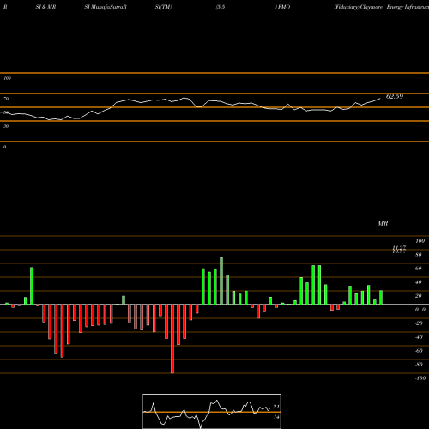429x429 pixels.
Task: Click MR axis label '-80'
Action: pos(419,365)
